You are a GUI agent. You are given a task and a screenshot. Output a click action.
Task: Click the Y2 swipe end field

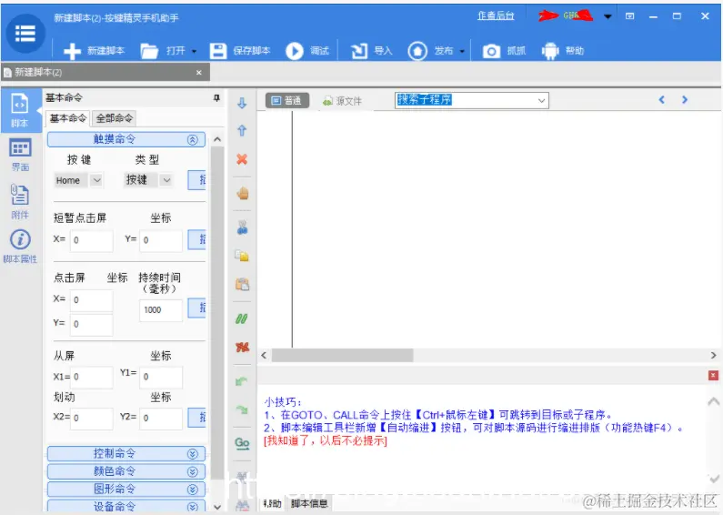click(161, 418)
